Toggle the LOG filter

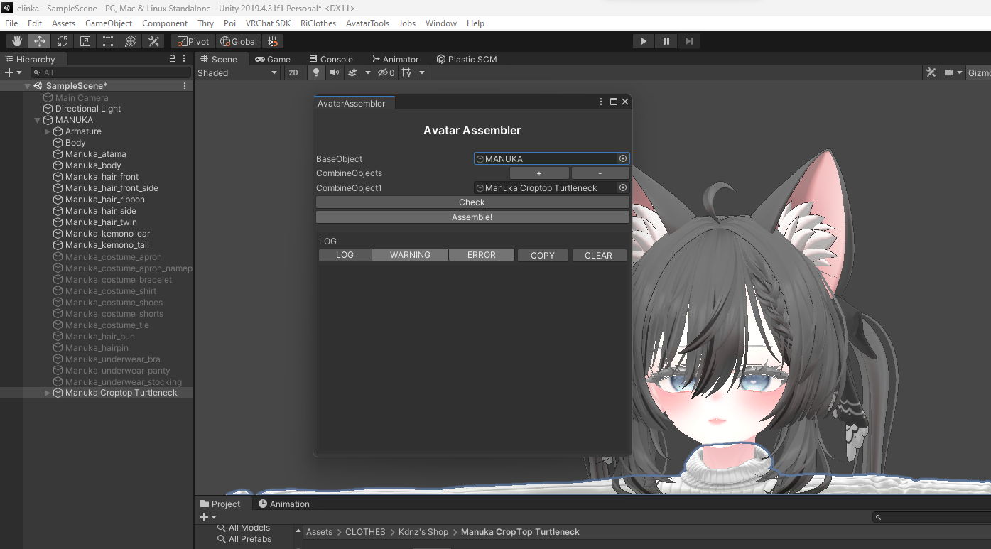pyautogui.click(x=345, y=255)
